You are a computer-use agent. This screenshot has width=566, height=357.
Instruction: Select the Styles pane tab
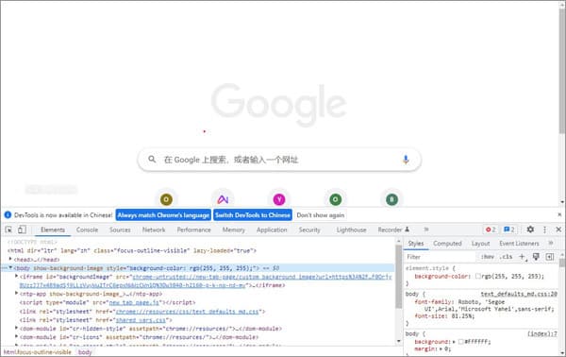pyautogui.click(x=416, y=244)
